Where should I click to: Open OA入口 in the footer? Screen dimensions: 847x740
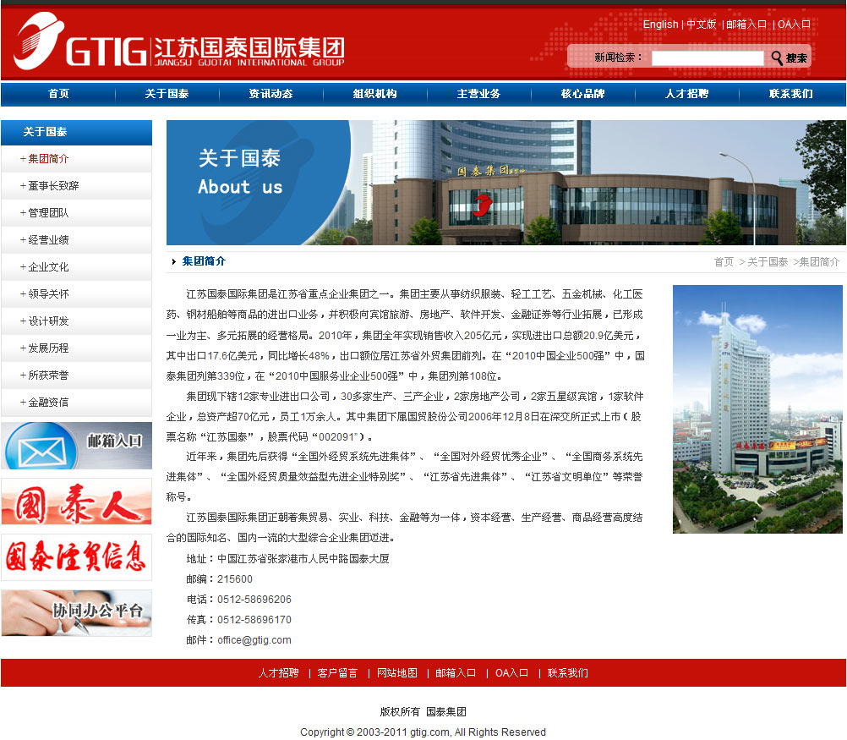tap(512, 673)
